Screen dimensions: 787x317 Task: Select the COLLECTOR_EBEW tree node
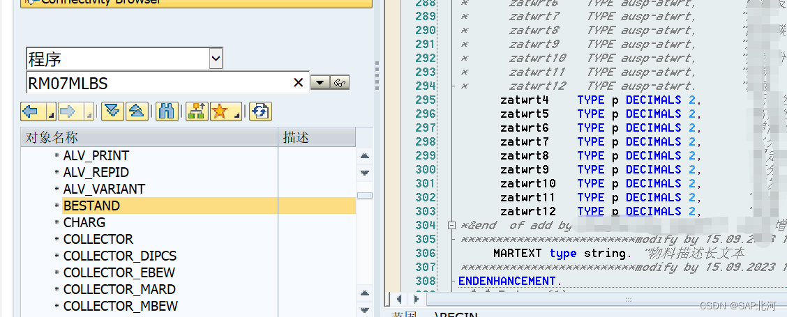tap(119, 273)
